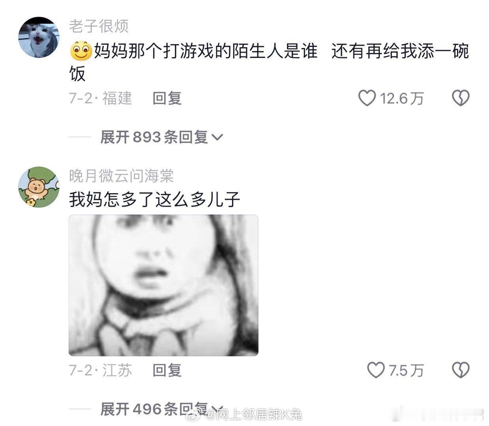Dislike the 老子很烦 comment with broken heart
Image resolution: width=489 pixels, height=426 pixels.
pos(461,98)
